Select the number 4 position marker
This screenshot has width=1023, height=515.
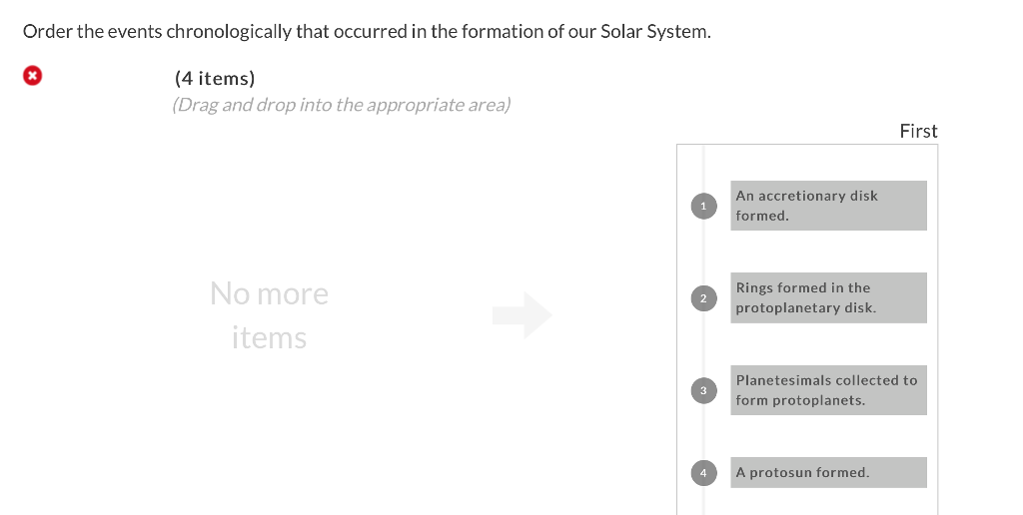[x=703, y=473]
